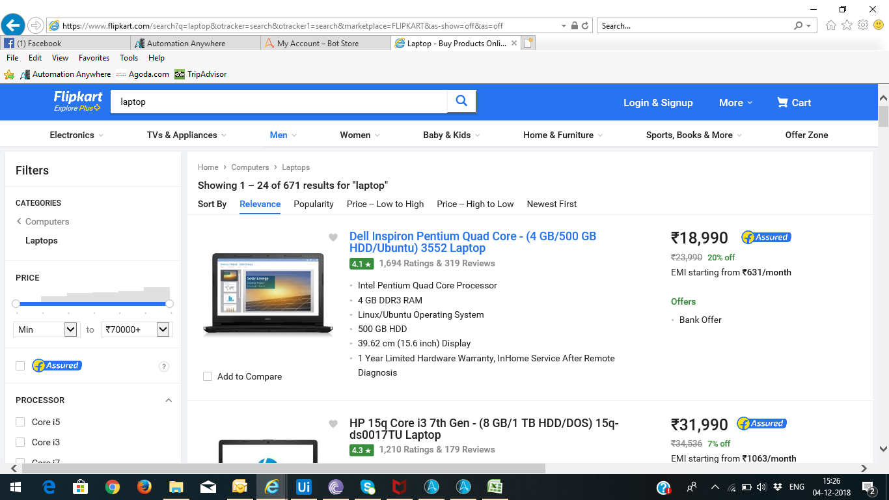The image size is (889, 500).
Task: Expand the More dropdown in Flipkart header
Action: click(x=735, y=103)
